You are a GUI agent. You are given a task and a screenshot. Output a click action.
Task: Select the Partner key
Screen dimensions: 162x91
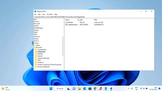[36, 39]
